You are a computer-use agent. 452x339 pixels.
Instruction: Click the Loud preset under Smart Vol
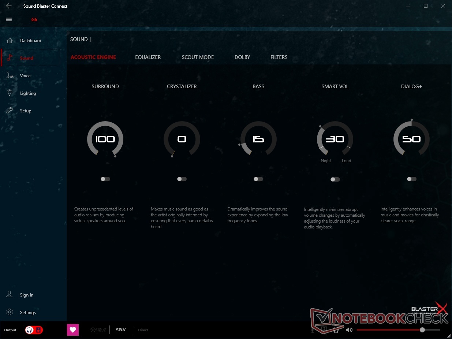346,161
